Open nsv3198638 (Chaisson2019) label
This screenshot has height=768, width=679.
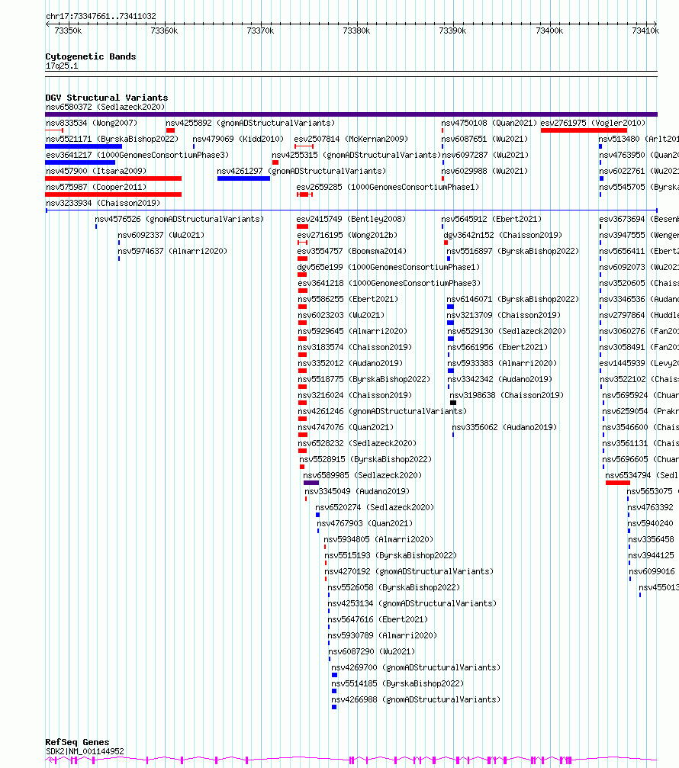tap(507, 395)
